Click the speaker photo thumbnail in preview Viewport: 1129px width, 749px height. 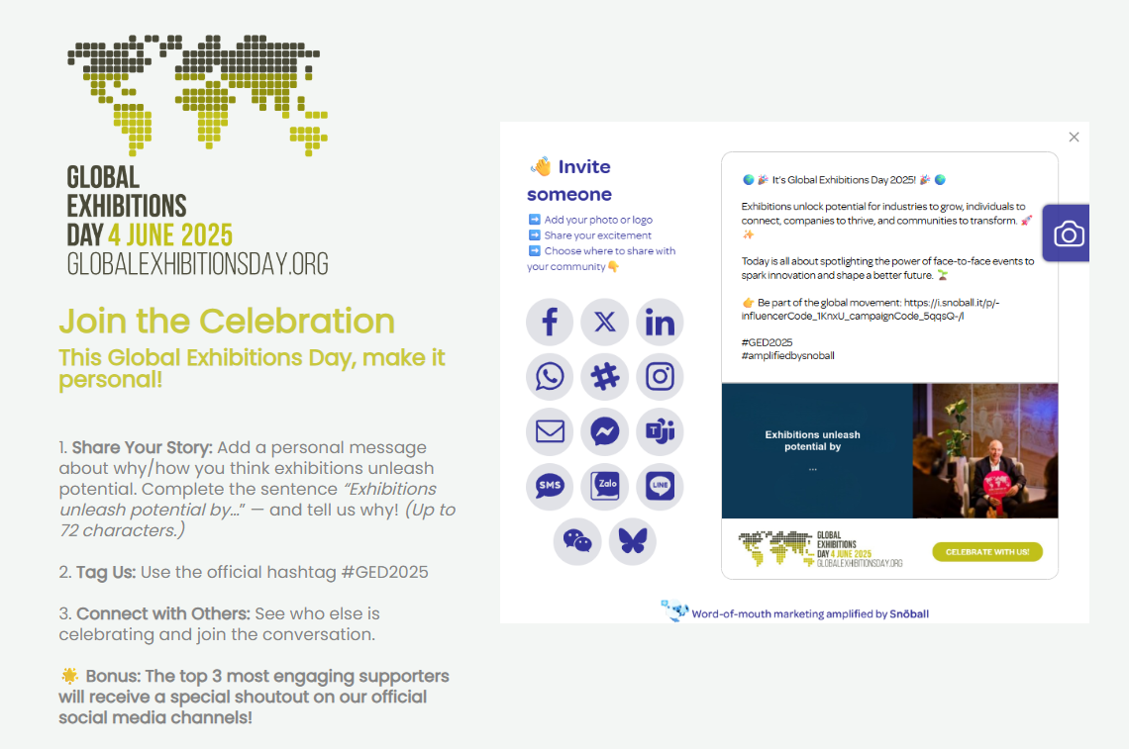click(984, 451)
